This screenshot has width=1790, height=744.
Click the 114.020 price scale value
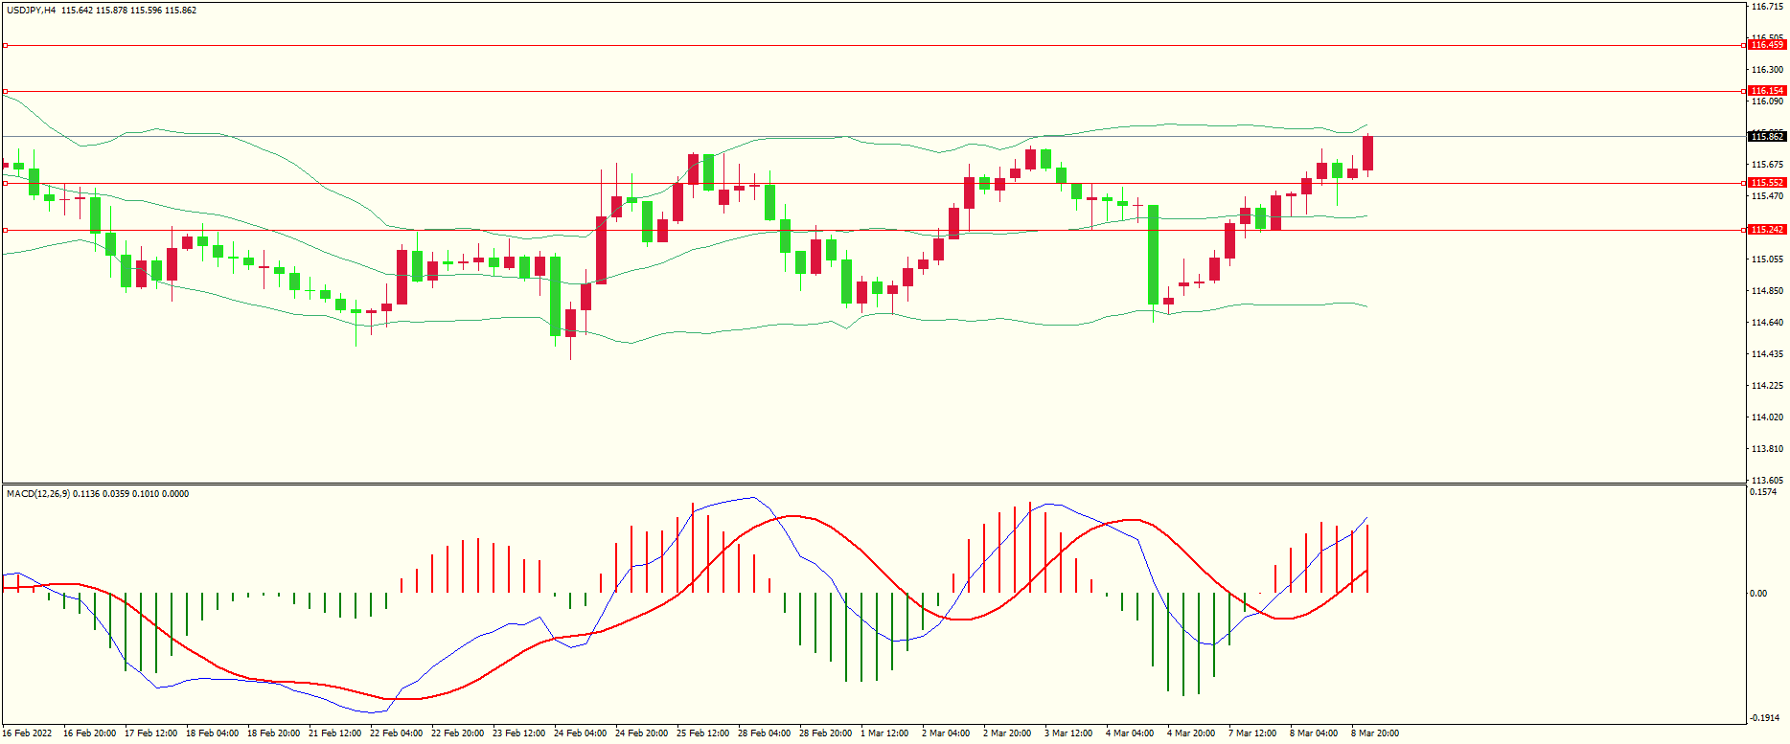point(1767,417)
